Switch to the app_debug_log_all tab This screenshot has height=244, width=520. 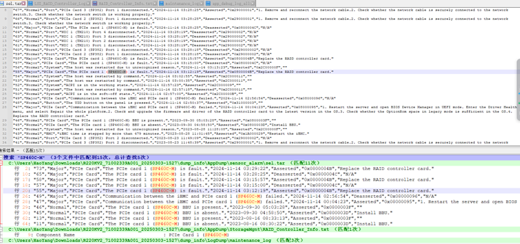click(230, 4)
